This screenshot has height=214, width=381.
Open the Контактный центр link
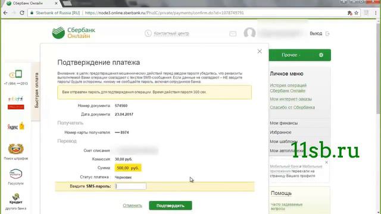tap(171, 33)
